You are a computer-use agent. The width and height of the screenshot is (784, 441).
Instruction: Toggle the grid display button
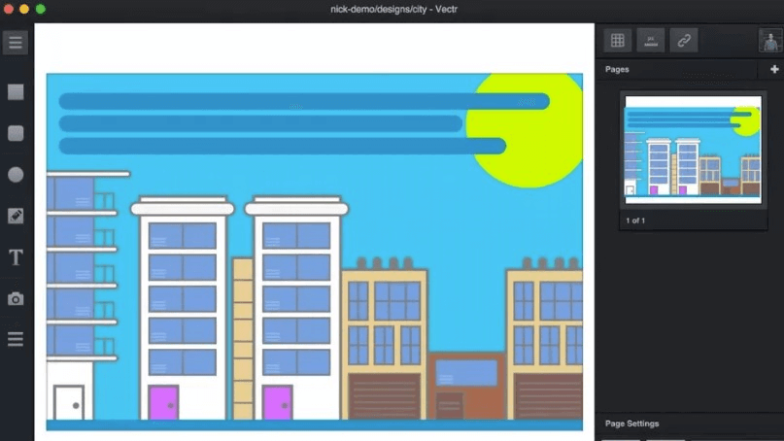click(618, 40)
